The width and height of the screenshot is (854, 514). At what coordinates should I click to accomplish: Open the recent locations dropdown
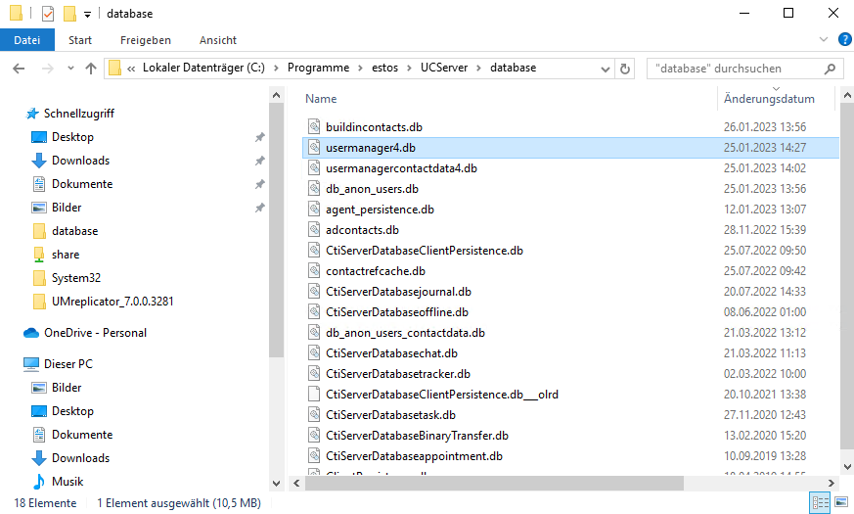(x=68, y=69)
